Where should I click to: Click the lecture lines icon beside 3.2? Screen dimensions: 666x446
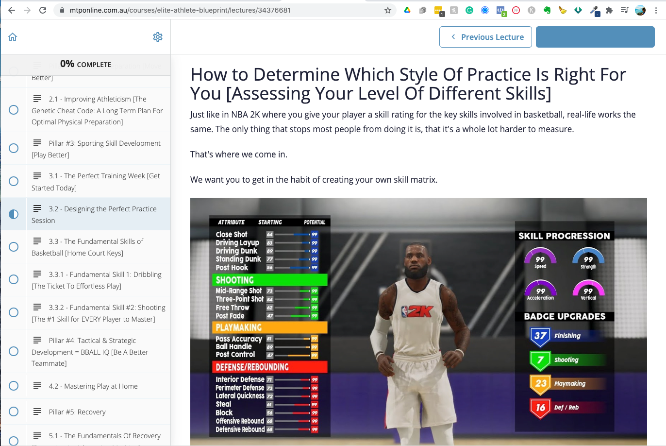[x=38, y=208]
